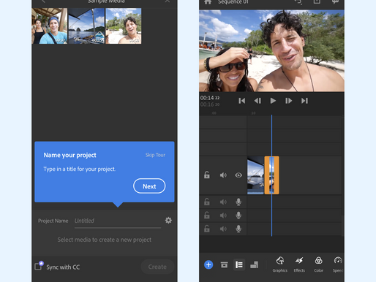Click the aspect ratio stacked-rectangles icon in bottom toolbar
376x282 pixels.
point(254,264)
